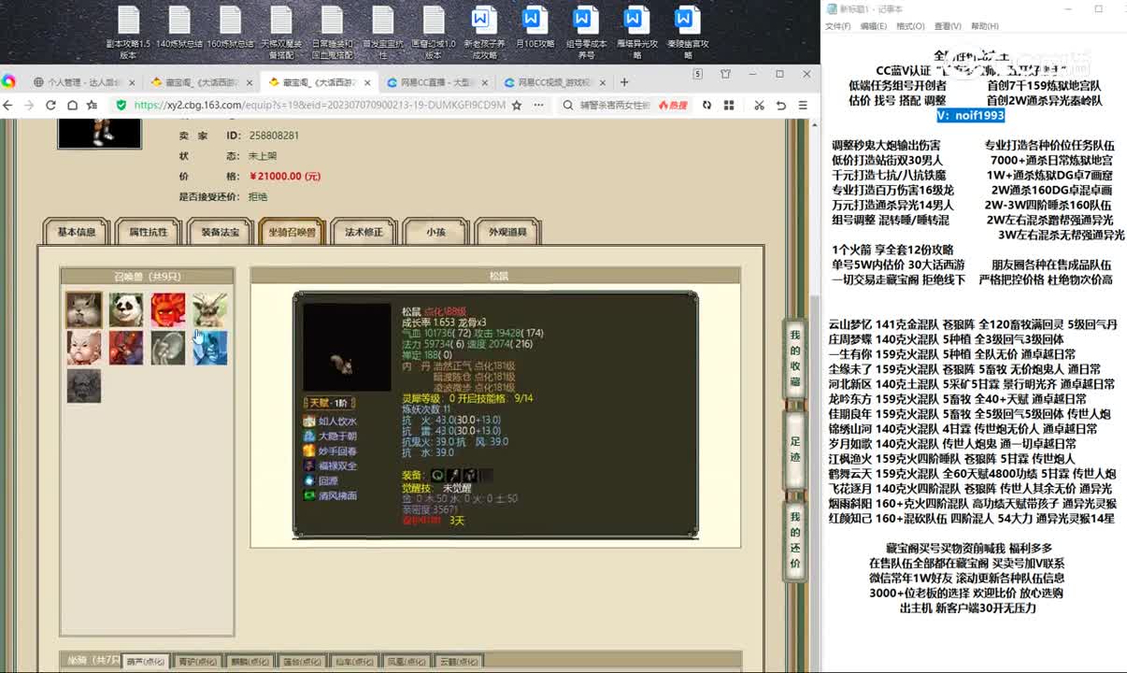The height and width of the screenshot is (673, 1127).
Task: Open Notepad 文件 menu
Action: point(837,26)
